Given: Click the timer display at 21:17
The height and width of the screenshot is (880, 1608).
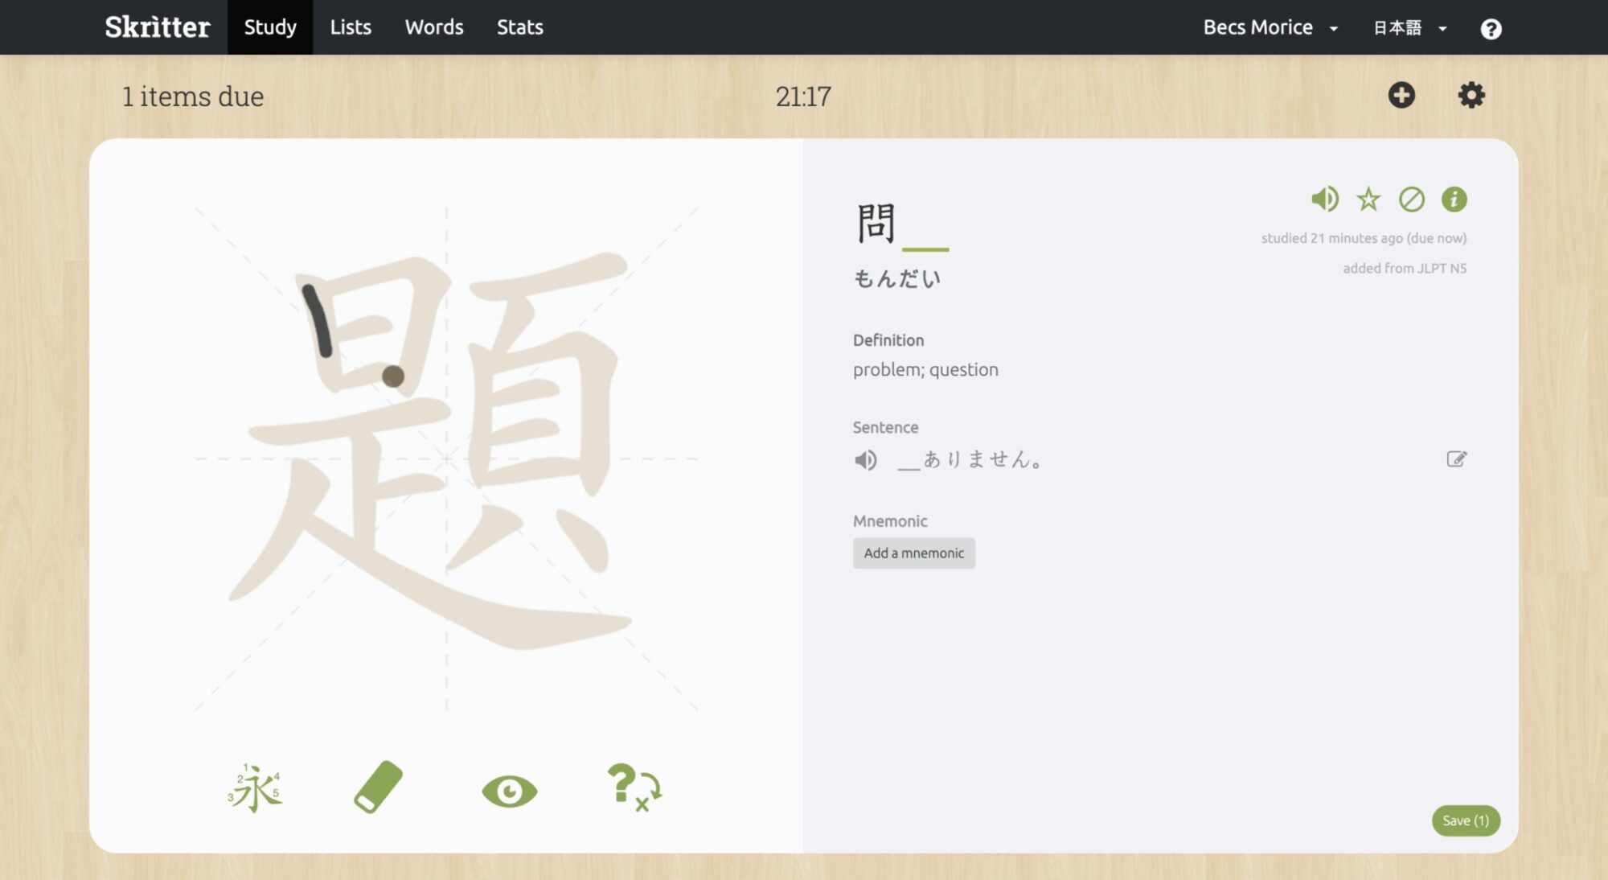Looking at the screenshot, I should coord(803,96).
